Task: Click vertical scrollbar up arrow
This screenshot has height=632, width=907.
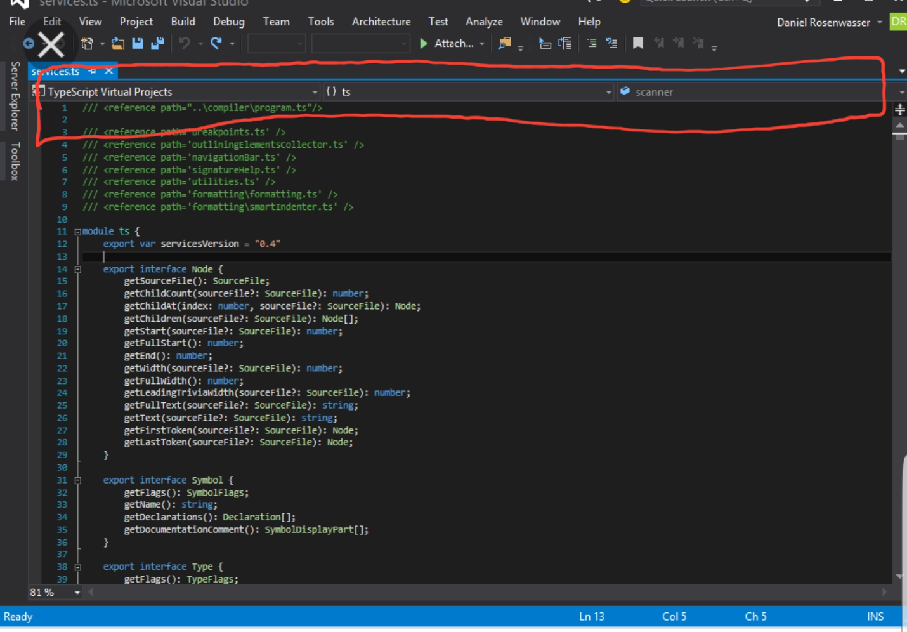Action: (x=900, y=126)
